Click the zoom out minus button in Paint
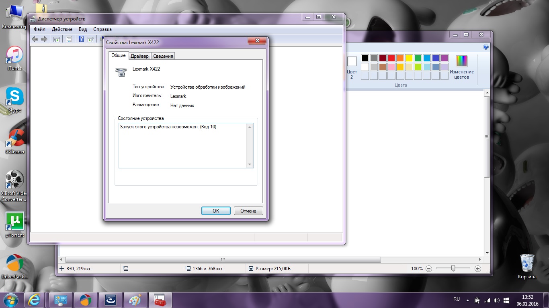The width and height of the screenshot is (549, 308). pos(429,269)
